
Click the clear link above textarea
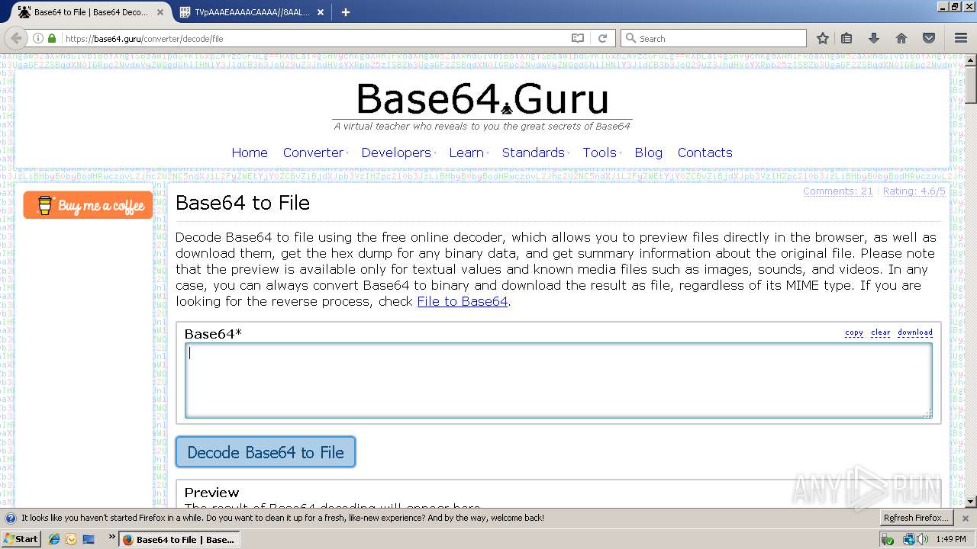click(881, 332)
